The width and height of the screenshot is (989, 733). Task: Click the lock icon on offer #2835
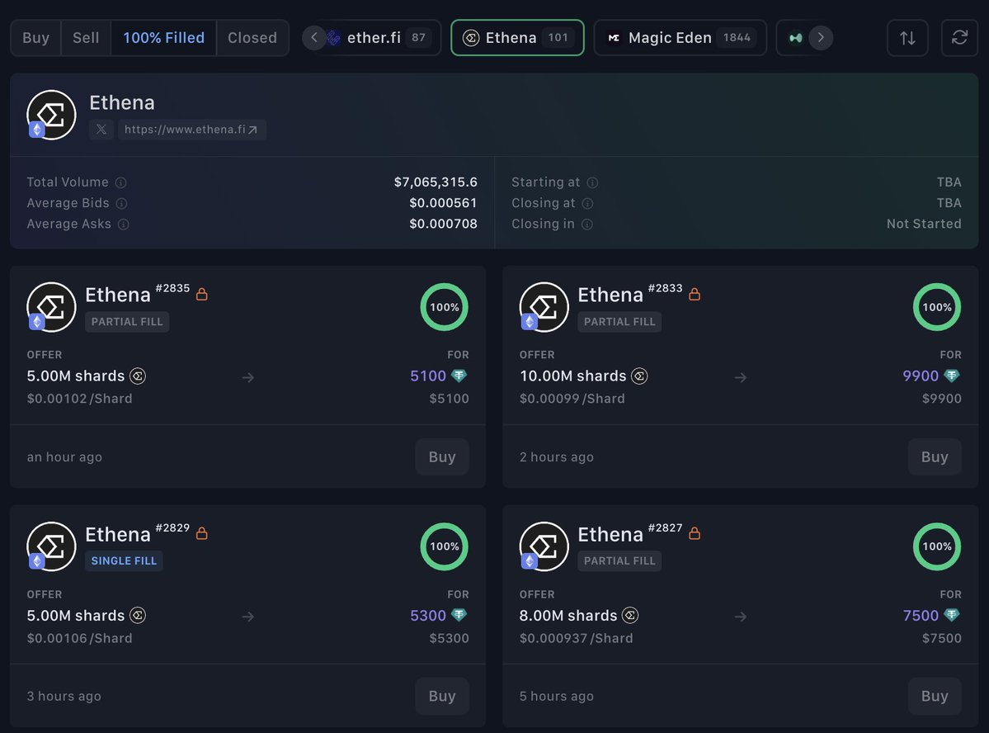click(202, 294)
